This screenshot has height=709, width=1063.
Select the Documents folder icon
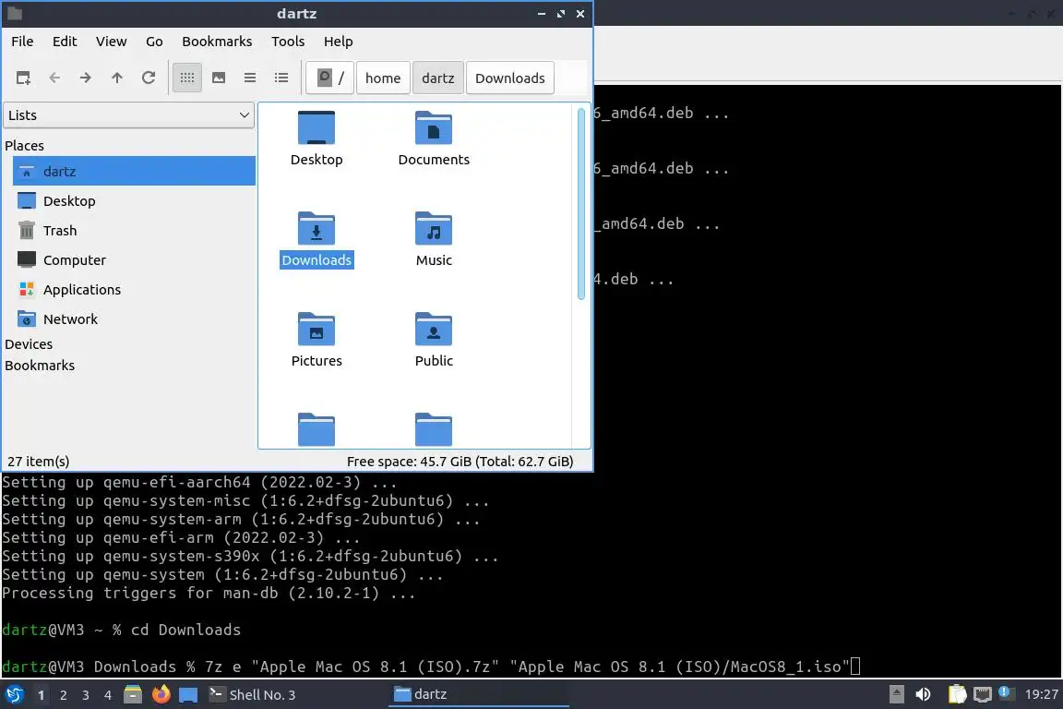[434, 127]
